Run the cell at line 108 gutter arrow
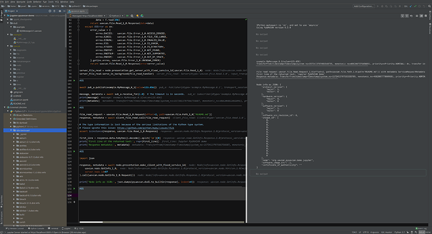Image resolution: width=432 pixels, height=234 pixels. tap(74, 108)
